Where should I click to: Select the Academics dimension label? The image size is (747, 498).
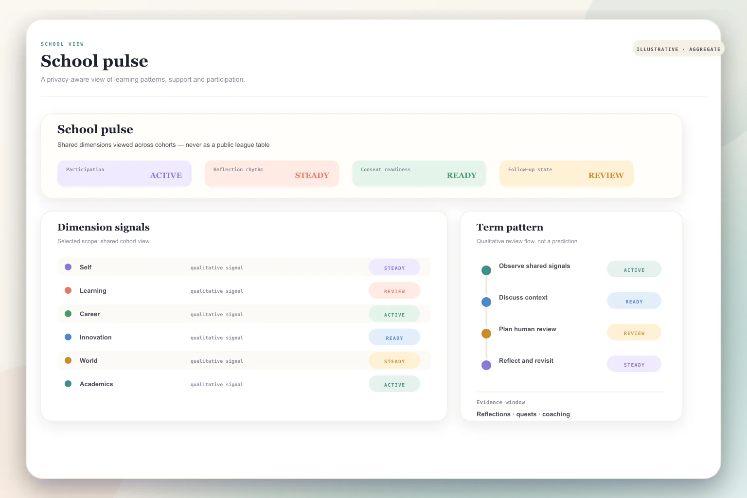coord(96,384)
